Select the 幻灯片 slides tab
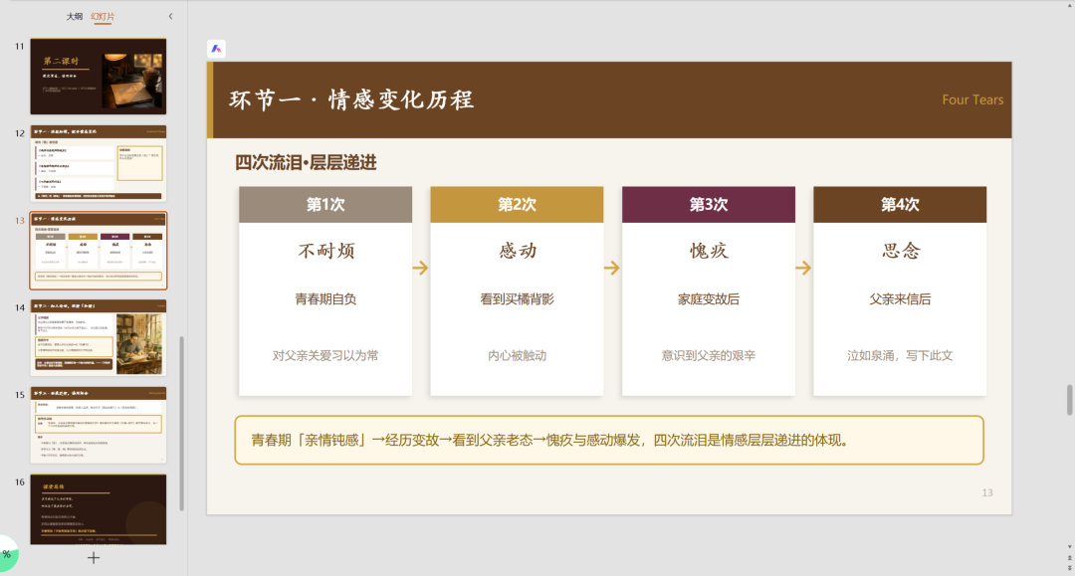This screenshot has width=1075, height=576. click(x=103, y=17)
